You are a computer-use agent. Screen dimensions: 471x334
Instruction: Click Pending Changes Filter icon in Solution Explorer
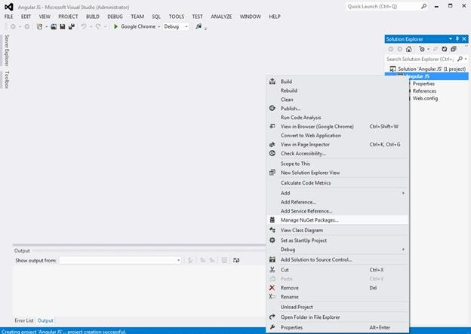tap(422, 49)
